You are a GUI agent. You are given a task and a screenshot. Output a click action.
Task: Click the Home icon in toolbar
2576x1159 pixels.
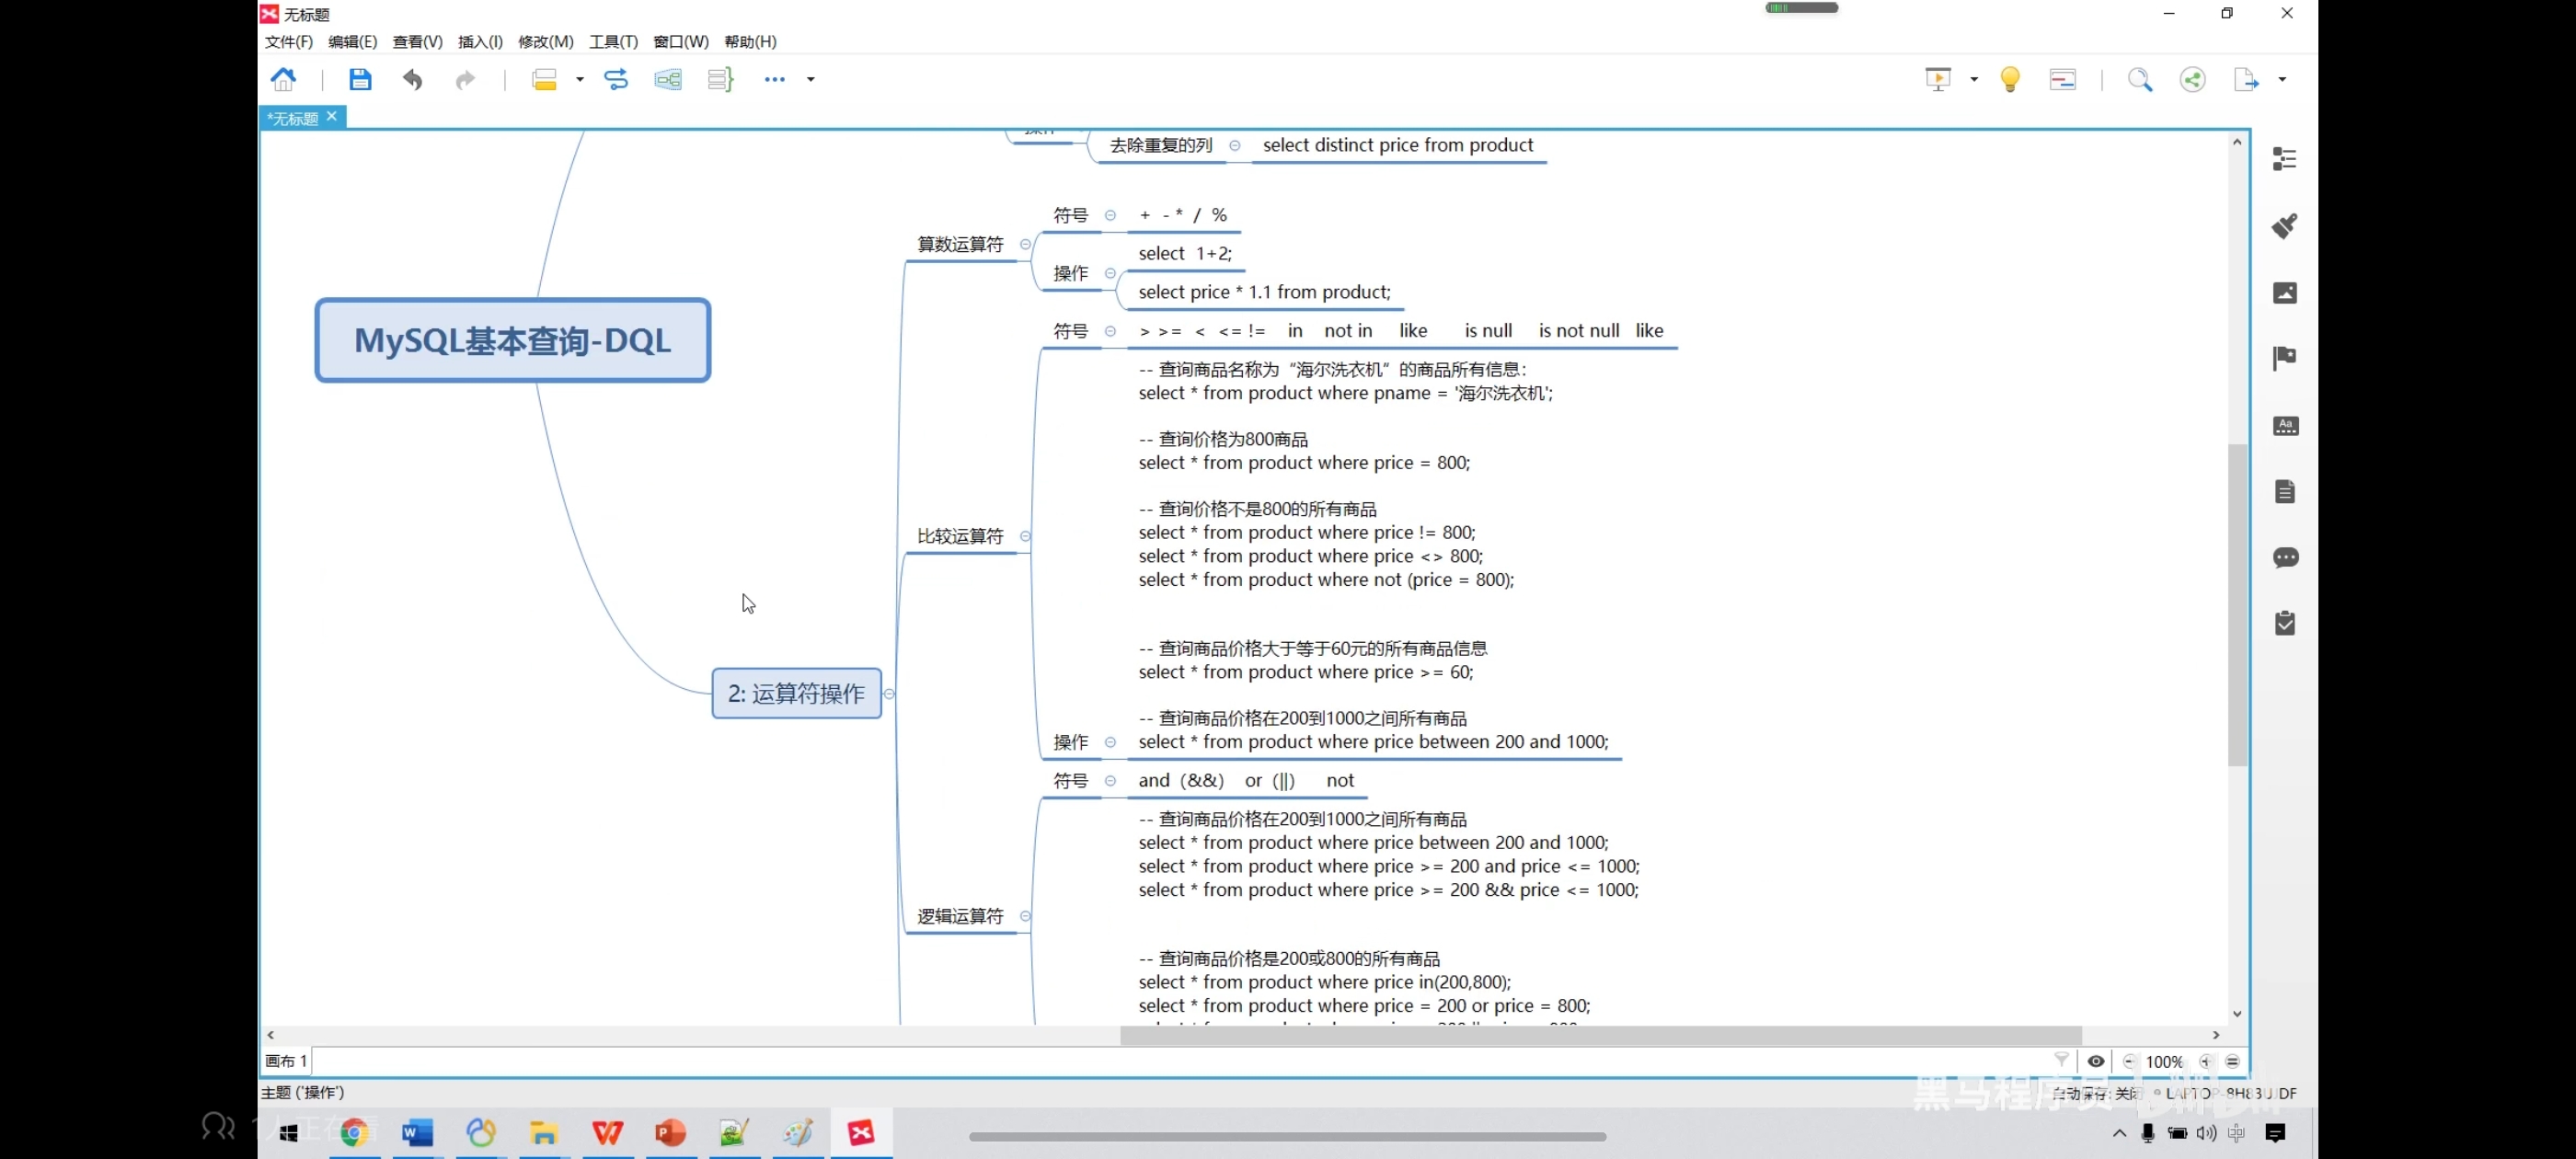tap(284, 79)
